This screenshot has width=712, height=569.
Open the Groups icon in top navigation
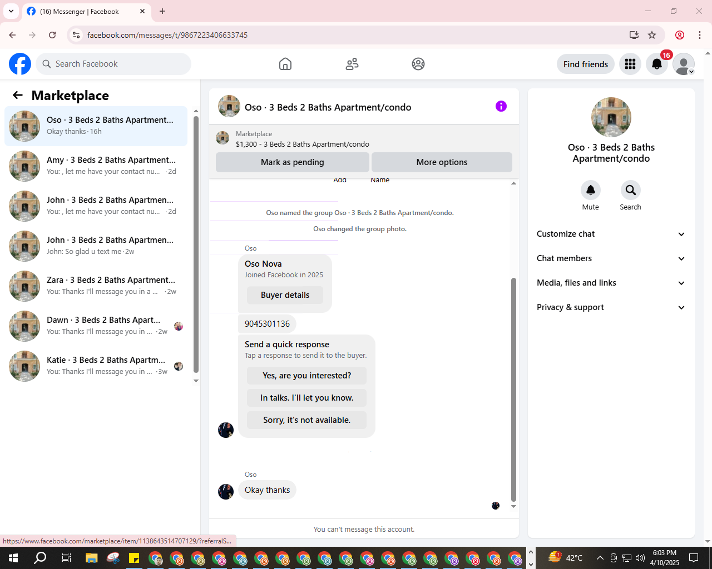click(x=418, y=64)
